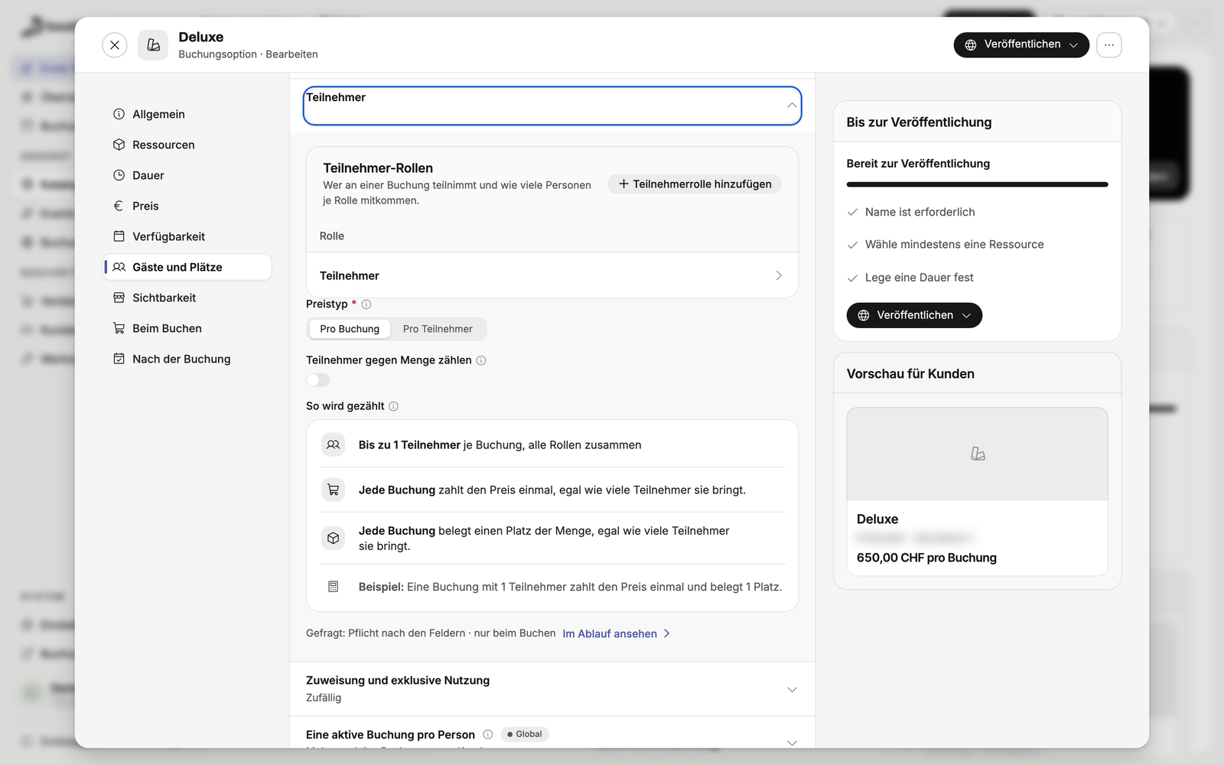Click Teilnehmerrolle hinzufügen button
Image resolution: width=1224 pixels, height=765 pixels.
point(695,184)
